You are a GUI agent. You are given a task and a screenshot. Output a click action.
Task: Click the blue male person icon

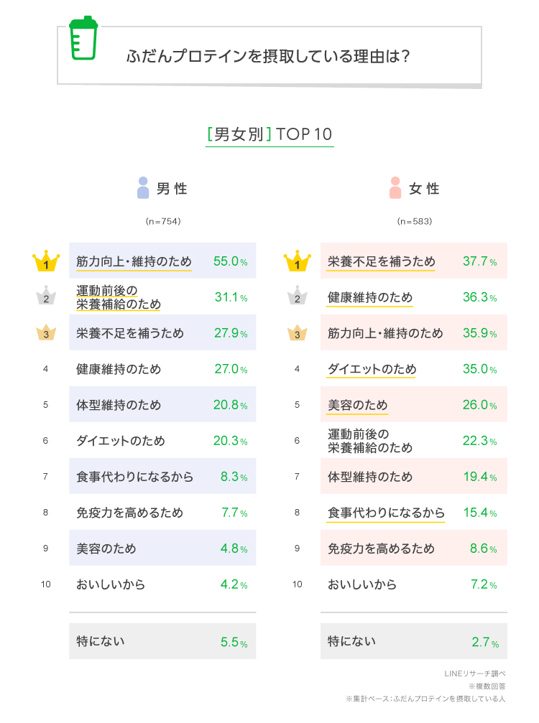point(143,188)
